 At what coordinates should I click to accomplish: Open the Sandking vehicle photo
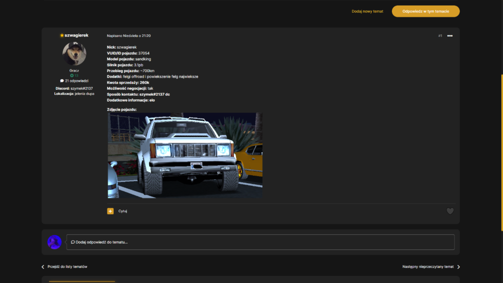185,155
